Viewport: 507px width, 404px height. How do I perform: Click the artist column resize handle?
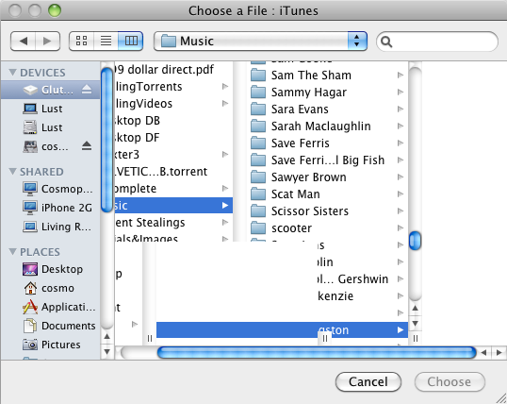click(x=416, y=338)
